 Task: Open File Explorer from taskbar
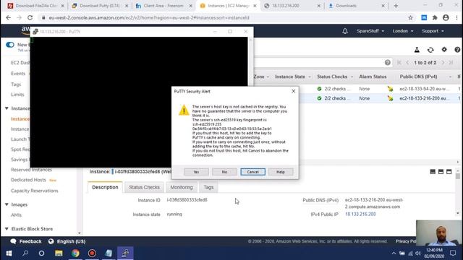pyautogui.click(x=59, y=253)
